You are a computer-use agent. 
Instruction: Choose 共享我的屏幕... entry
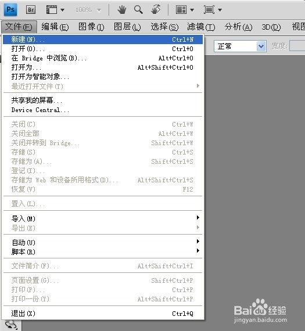(103, 100)
